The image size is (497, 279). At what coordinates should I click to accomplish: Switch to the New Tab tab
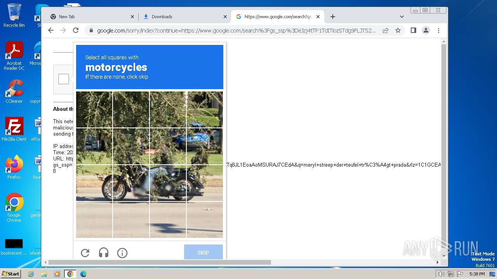92,17
